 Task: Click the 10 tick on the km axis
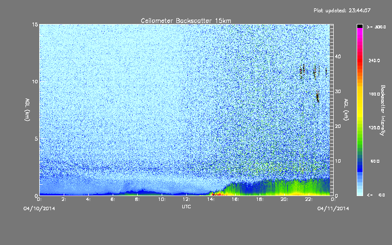coord(35,81)
